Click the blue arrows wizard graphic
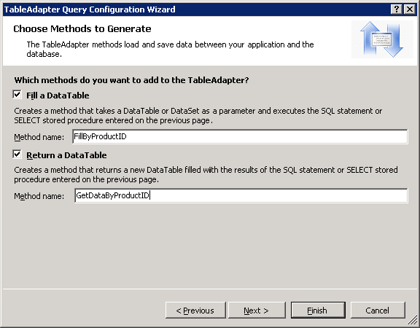This screenshot has width=420, height=328. (382, 39)
